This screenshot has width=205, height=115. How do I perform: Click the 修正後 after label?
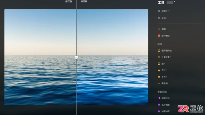pyautogui.click(x=84, y=1)
